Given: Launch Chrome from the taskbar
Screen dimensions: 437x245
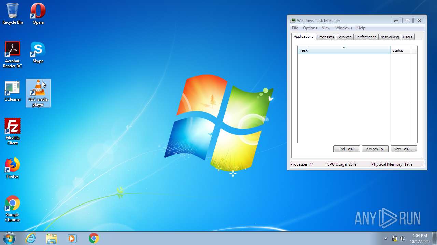Looking at the screenshot, I should click(94, 238).
